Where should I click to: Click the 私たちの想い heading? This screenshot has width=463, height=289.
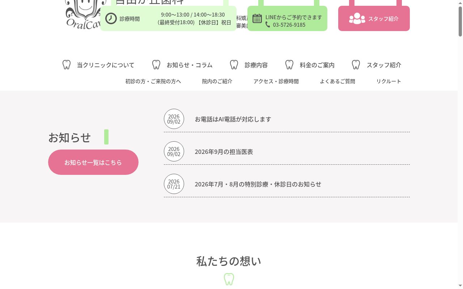click(x=229, y=261)
